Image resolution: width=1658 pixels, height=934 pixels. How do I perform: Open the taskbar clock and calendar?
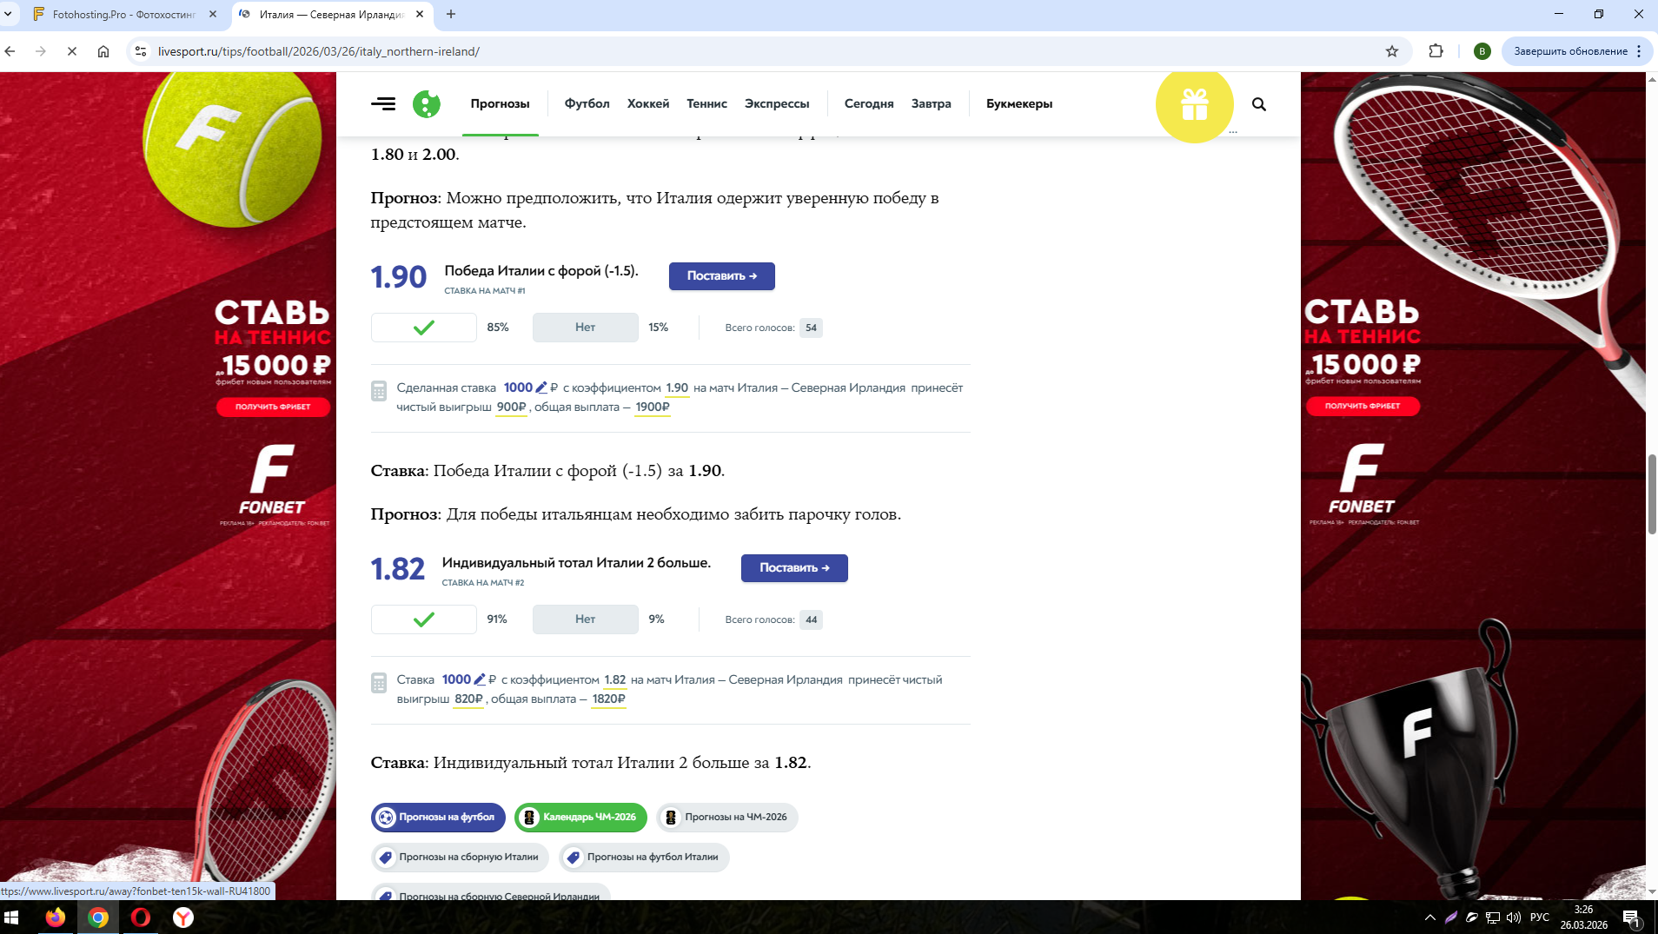[1584, 917]
